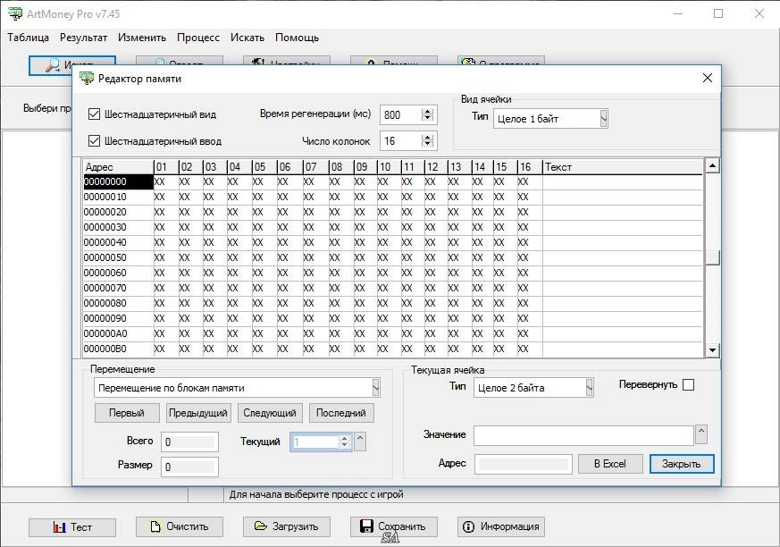Image resolution: width=780 pixels, height=547 pixels.
Task: Open the Изменить menu
Action: pyautogui.click(x=142, y=38)
